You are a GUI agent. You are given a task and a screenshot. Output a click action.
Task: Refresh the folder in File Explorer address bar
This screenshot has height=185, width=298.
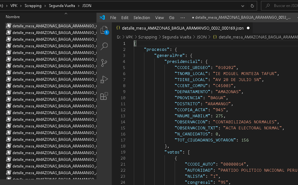(x=252, y=6)
